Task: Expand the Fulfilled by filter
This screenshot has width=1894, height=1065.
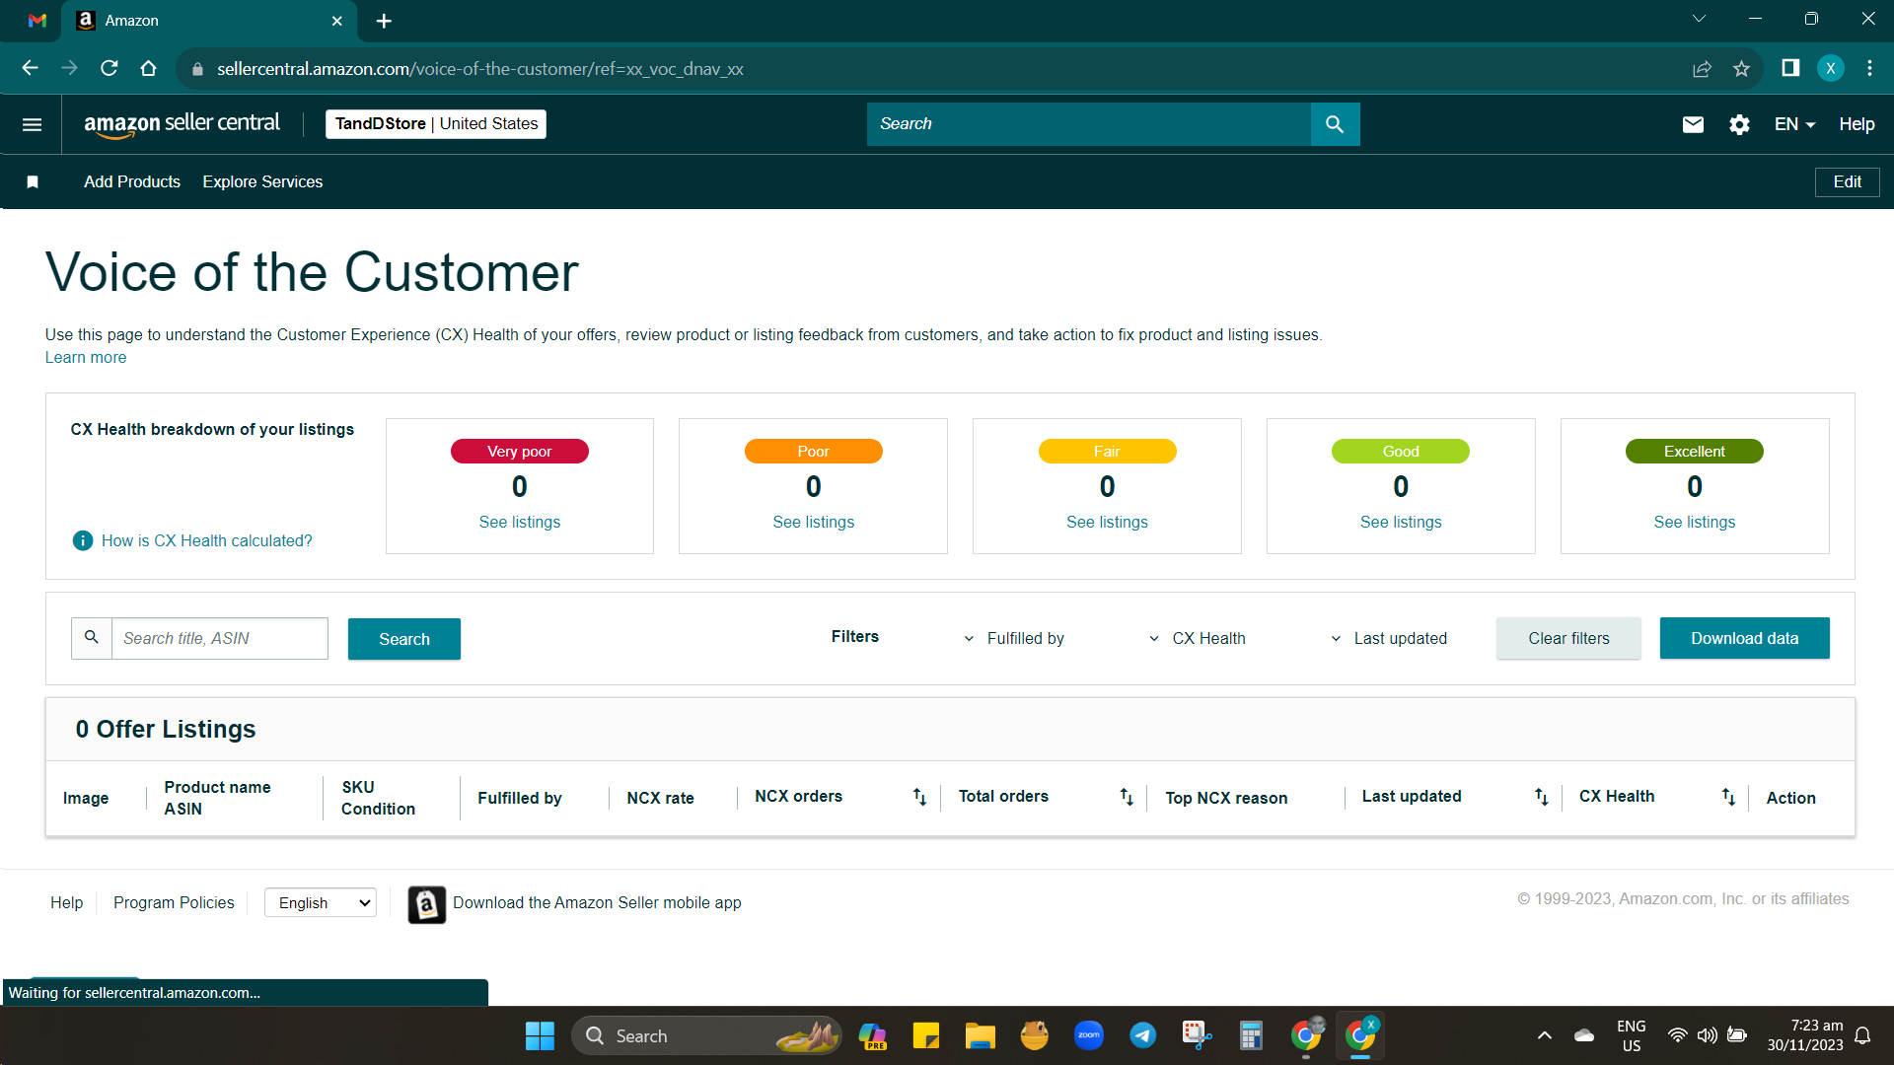Action: 1014,639
